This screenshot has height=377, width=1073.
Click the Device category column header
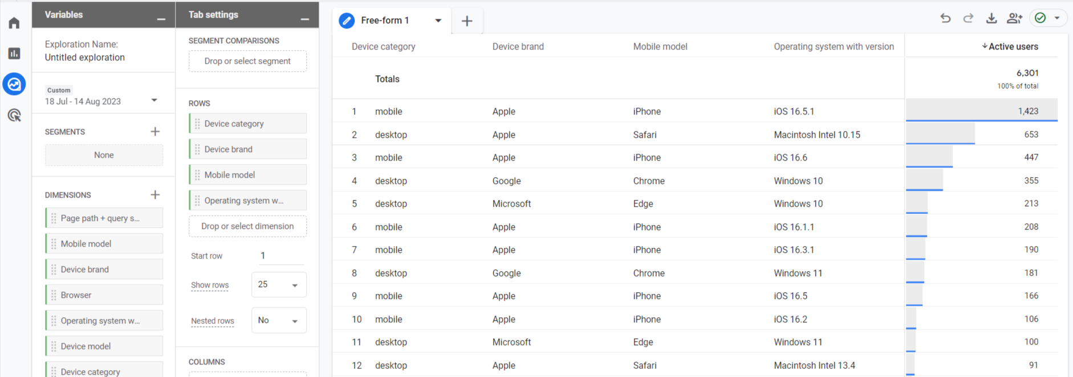pos(383,47)
